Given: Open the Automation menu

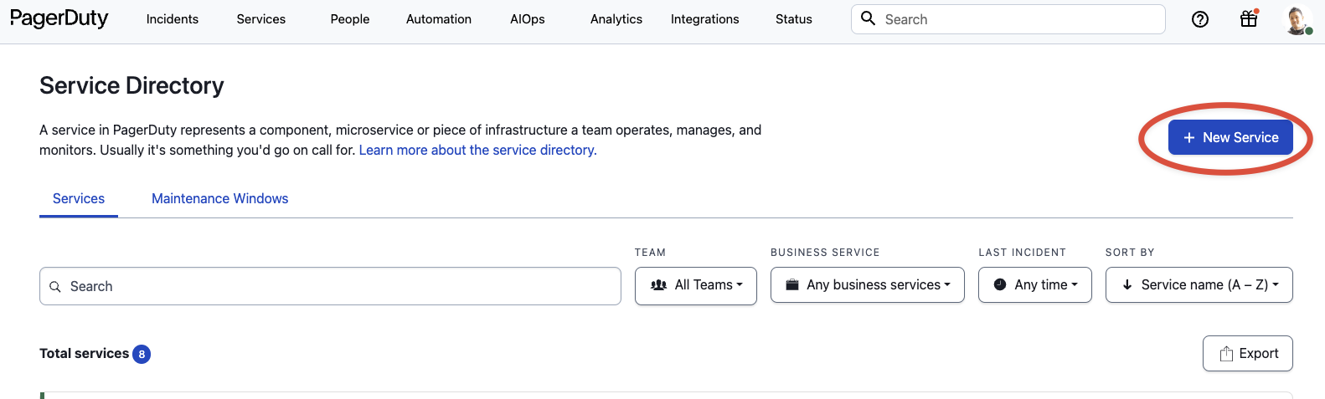Looking at the screenshot, I should pos(439,19).
